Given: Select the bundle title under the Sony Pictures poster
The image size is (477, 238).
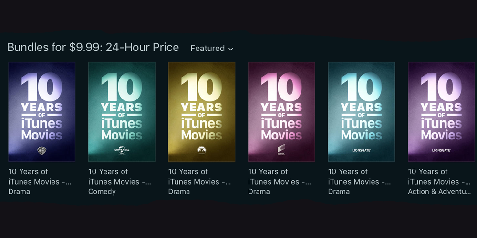Looking at the screenshot, I should click(x=280, y=177).
